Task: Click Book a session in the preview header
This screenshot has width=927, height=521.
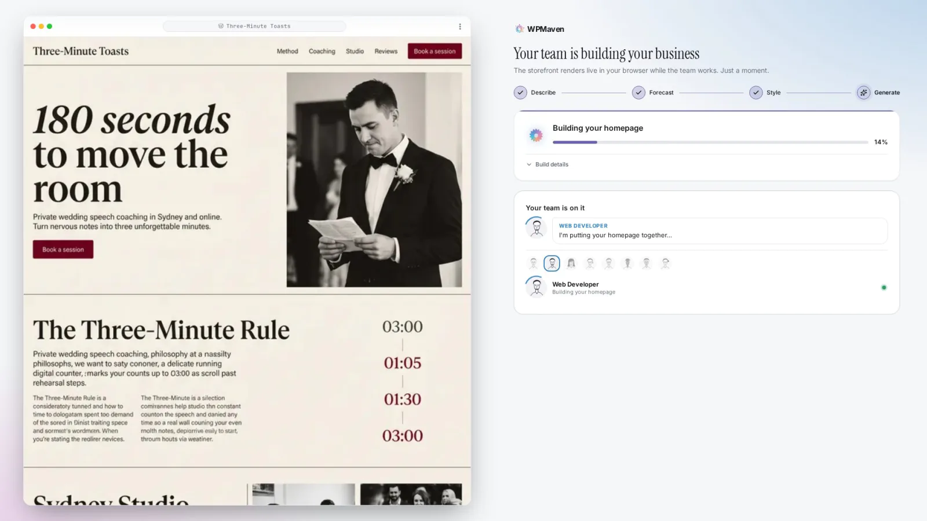Action: pyautogui.click(x=435, y=52)
